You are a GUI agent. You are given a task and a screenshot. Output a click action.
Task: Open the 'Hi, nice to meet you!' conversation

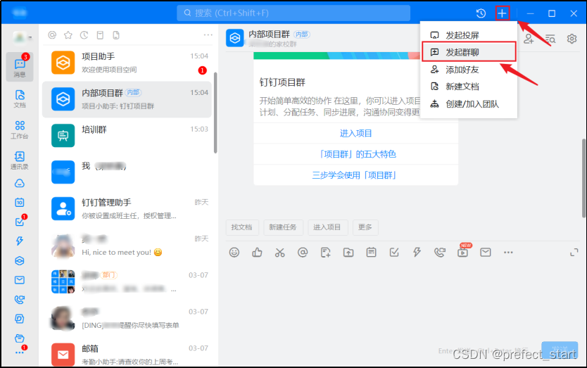pos(127,245)
